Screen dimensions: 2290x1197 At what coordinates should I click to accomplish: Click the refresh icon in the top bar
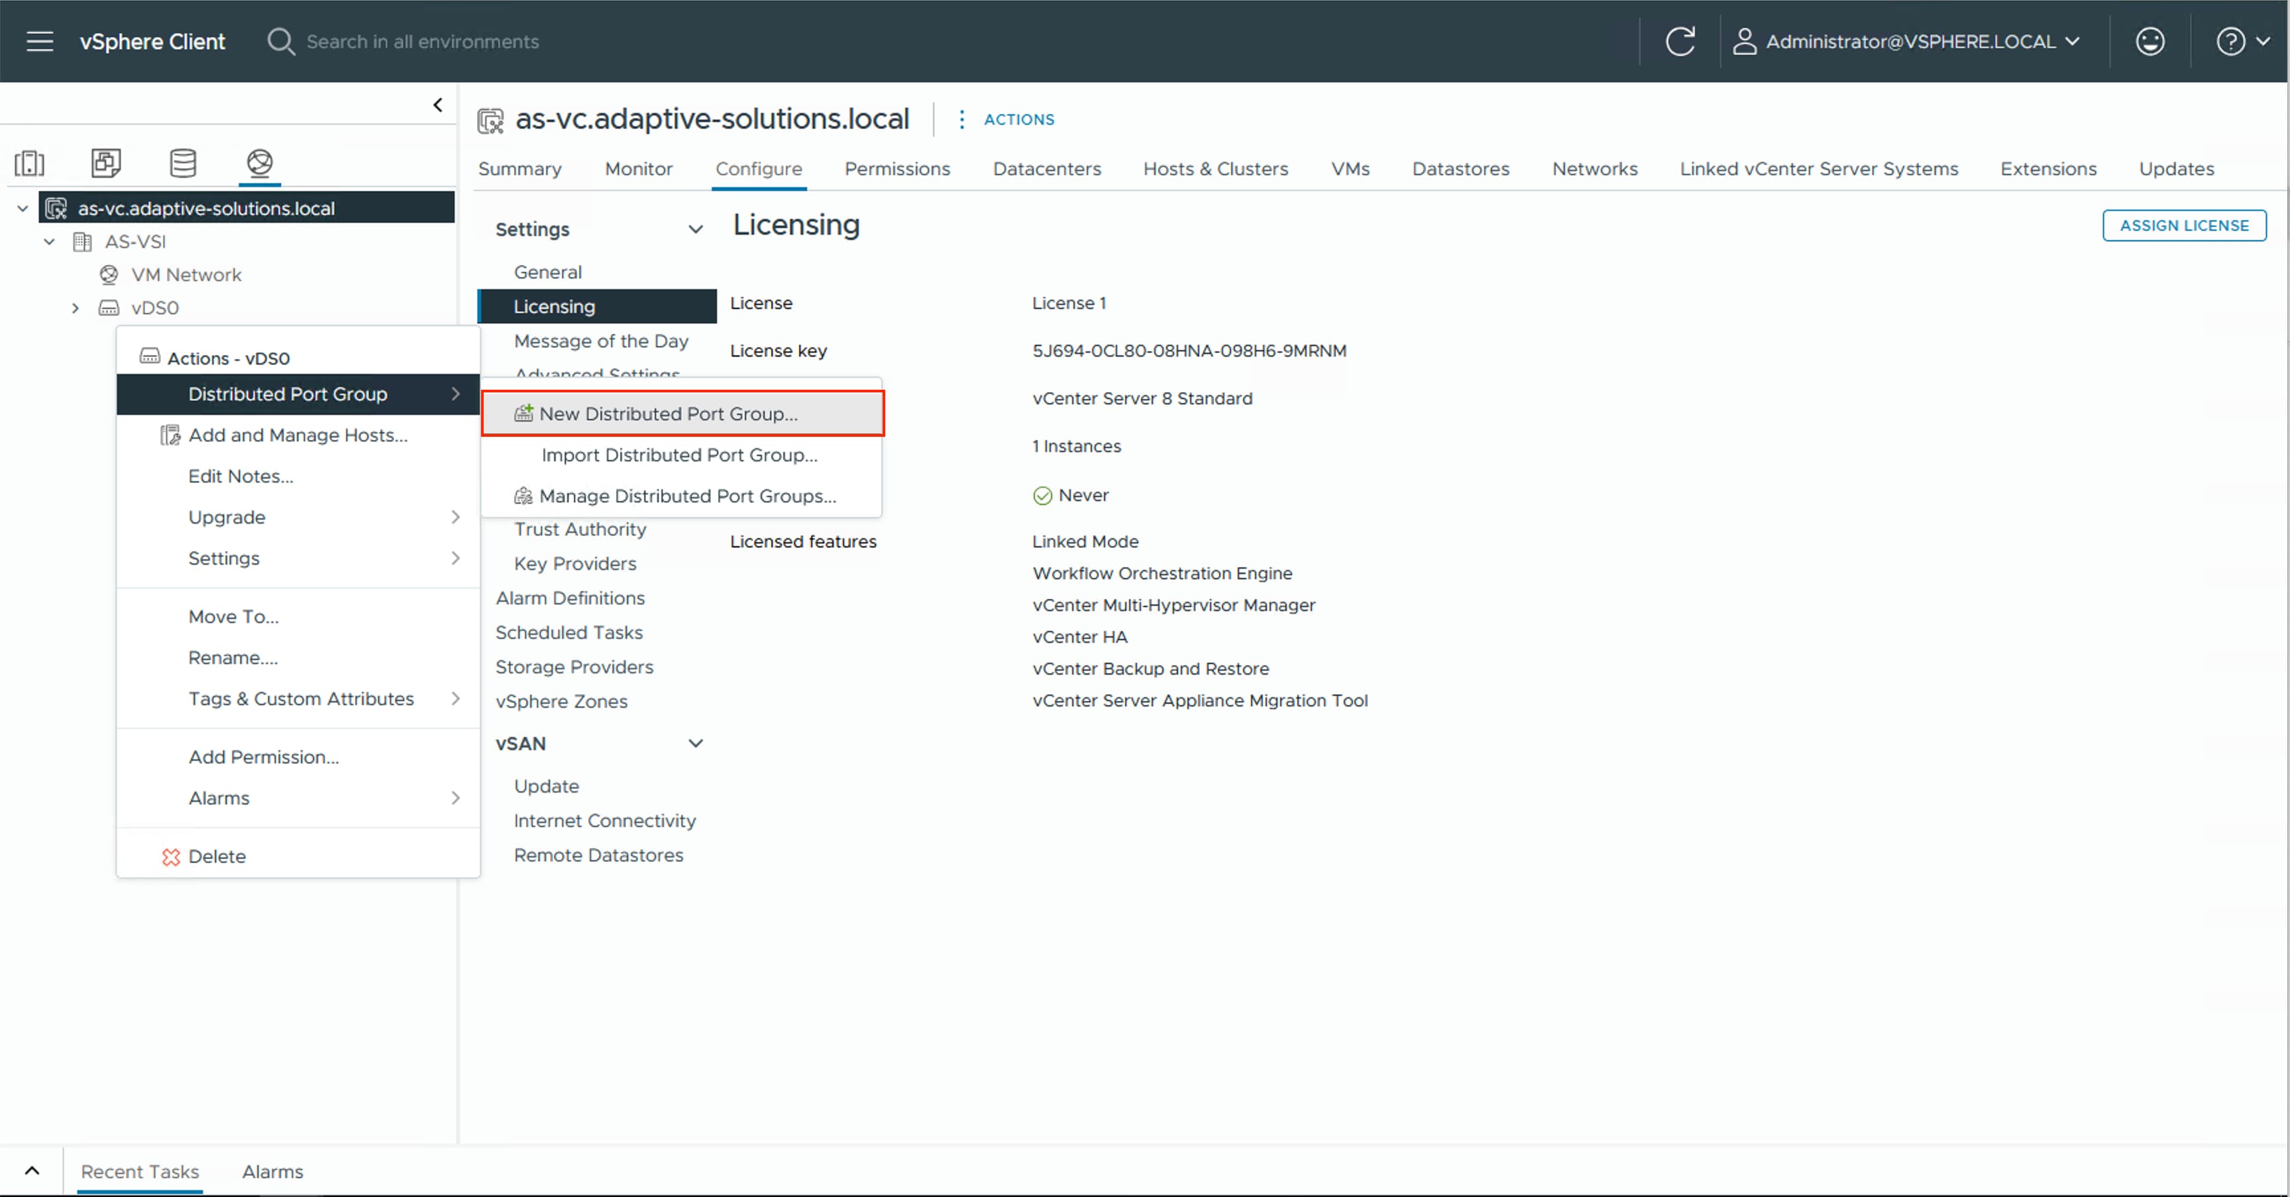pyautogui.click(x=1681, y=41)
